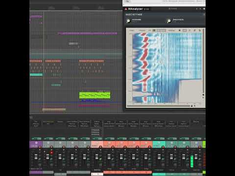Select the bright teal mixer channel header

click(x=159, y=144)
